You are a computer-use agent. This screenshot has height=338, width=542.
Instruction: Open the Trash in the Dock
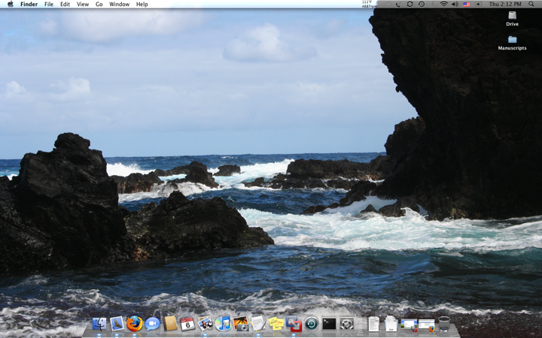(444, 324)
